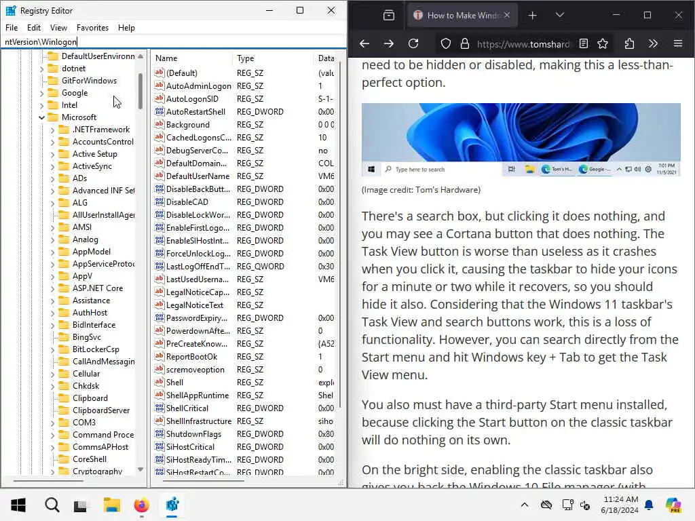Click Registry Editor taskbar icon

click(x=172, y=505)
